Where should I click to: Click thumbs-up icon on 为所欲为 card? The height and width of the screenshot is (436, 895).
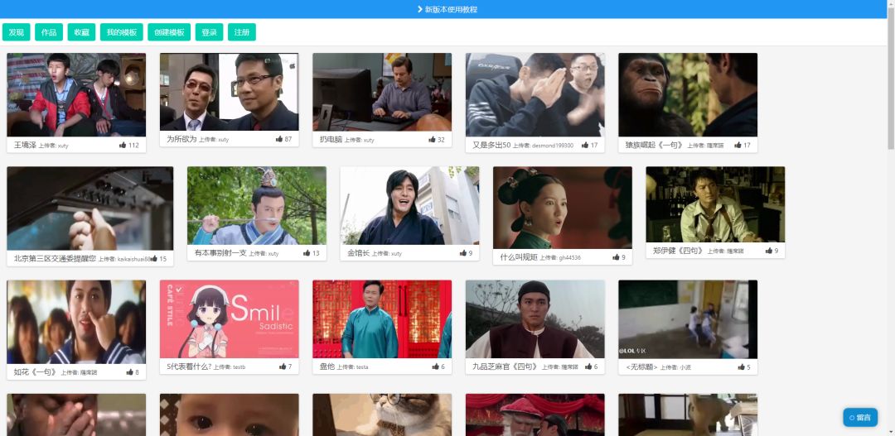pyautogui.click(x=279, y=139)
